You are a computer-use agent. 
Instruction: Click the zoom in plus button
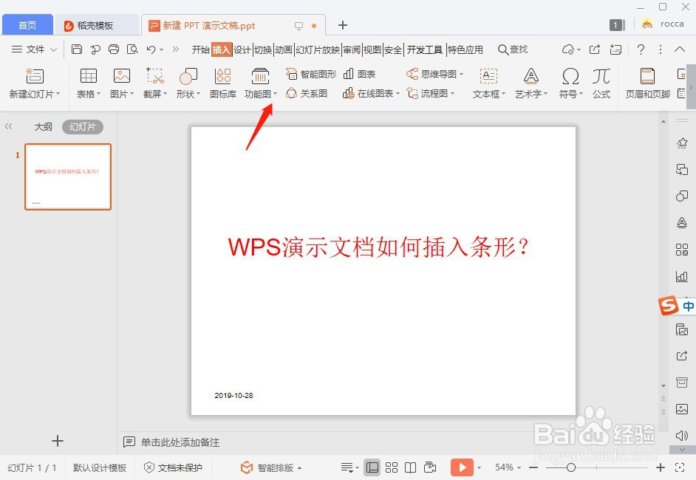pos(661,467)
